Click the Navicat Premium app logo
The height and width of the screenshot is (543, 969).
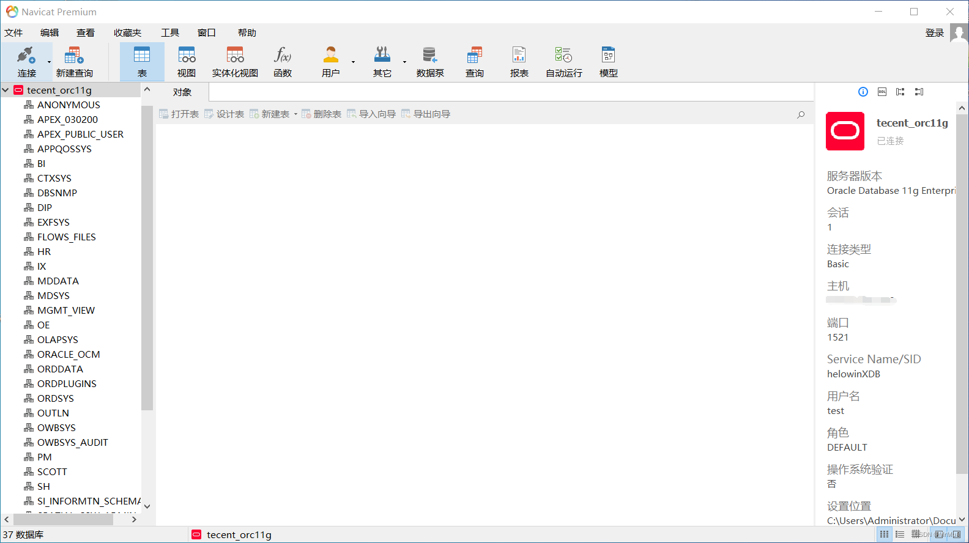click(x=12, y=12)
